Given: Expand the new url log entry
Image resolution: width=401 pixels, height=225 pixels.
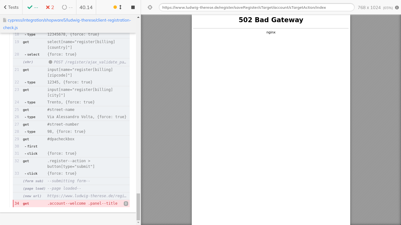Looking at the screenshot, I should 86,196.
